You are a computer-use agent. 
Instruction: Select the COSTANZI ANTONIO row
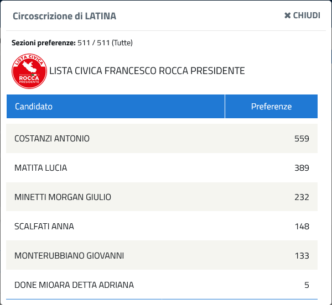(162, 139)
